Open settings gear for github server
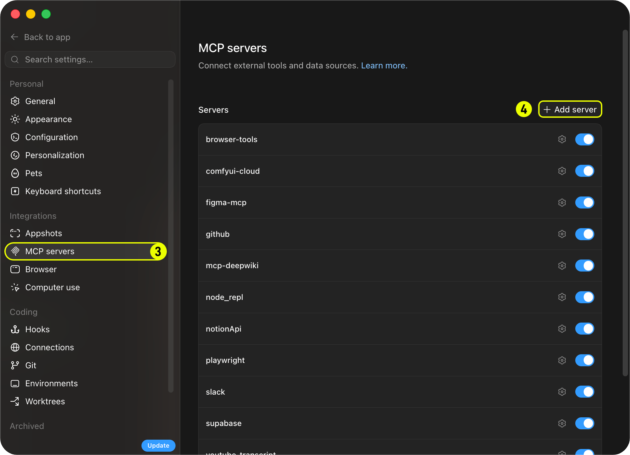630x455 pixels. pos(562,234)
